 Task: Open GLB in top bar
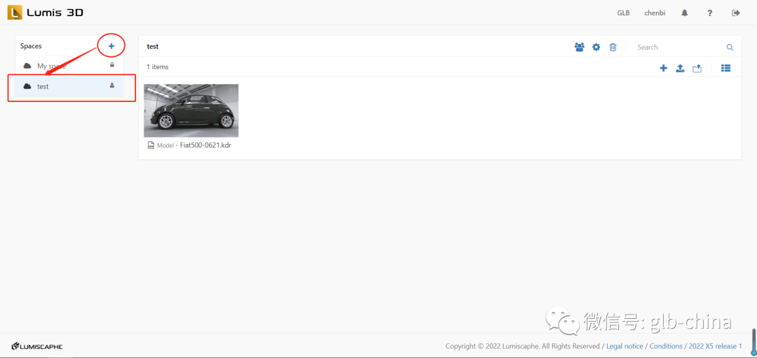(623, 13)
